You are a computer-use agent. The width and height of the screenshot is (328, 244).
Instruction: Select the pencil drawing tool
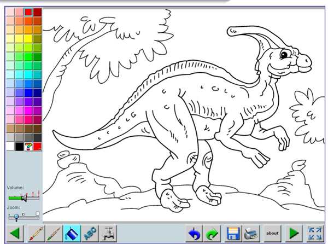(x=36, y=233)
